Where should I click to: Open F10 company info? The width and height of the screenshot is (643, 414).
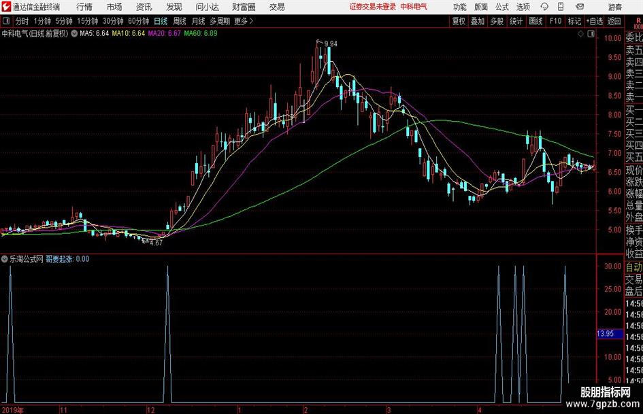tap(556, 21)
